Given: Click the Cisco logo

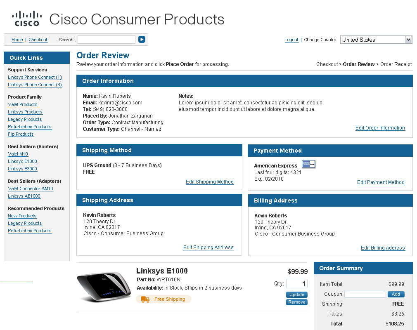Looking at the screenshot, I should (x=27, y=19).
